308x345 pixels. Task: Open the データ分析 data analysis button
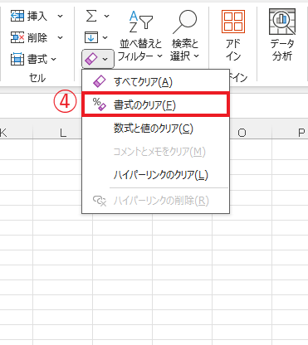(282, 35)
